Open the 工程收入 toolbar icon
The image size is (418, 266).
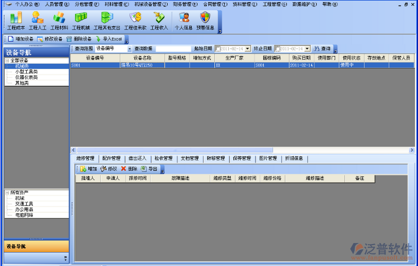pos(159,21)
